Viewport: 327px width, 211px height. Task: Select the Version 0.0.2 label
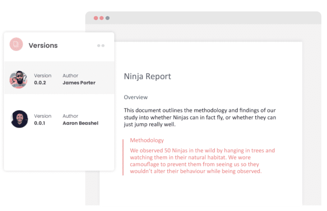[43, 79]
